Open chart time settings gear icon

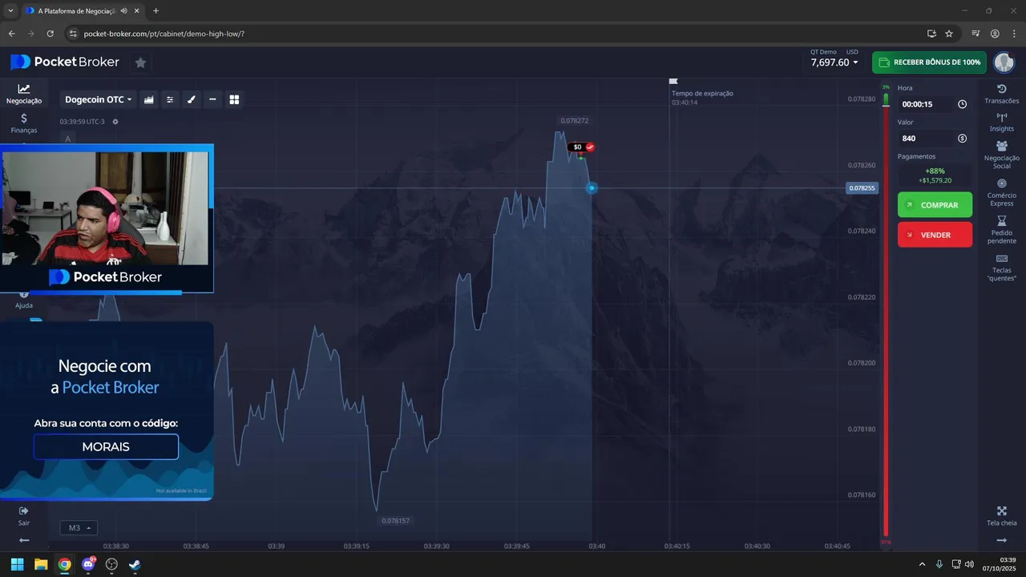[x=115, y=122]
